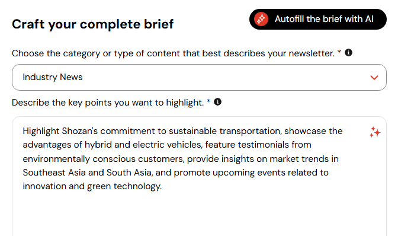This screenshot has height=236, width=398.
Task: Click the 'Craft your complete brief' heading
Action: 92,24
